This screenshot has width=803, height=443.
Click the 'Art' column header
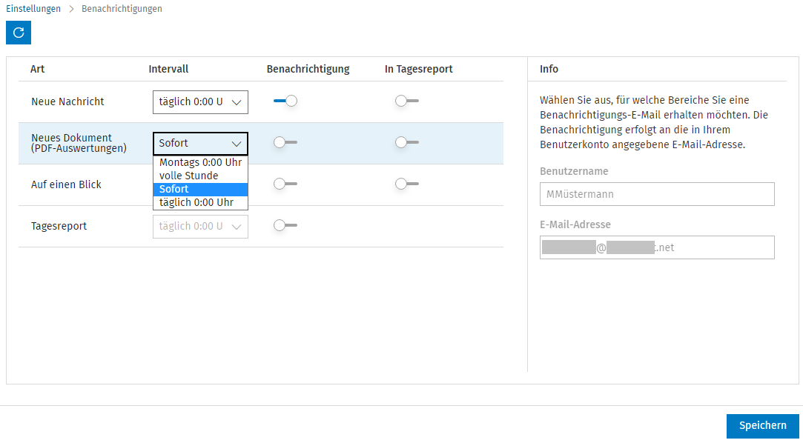pos(37,69)
